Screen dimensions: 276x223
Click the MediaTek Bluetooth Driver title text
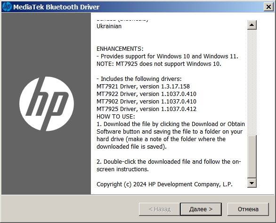point(57,7)
